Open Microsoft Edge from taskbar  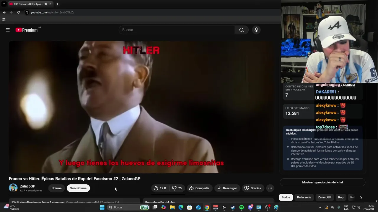[x=181, y=207]
